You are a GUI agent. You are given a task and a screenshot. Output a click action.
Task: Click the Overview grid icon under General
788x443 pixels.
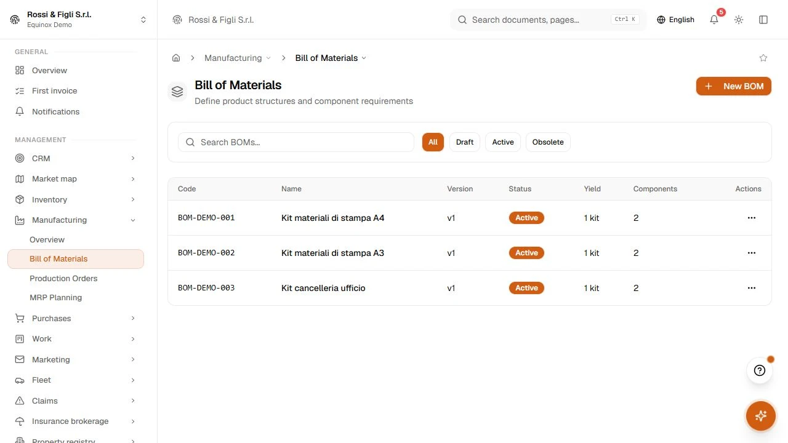point(20,70)
